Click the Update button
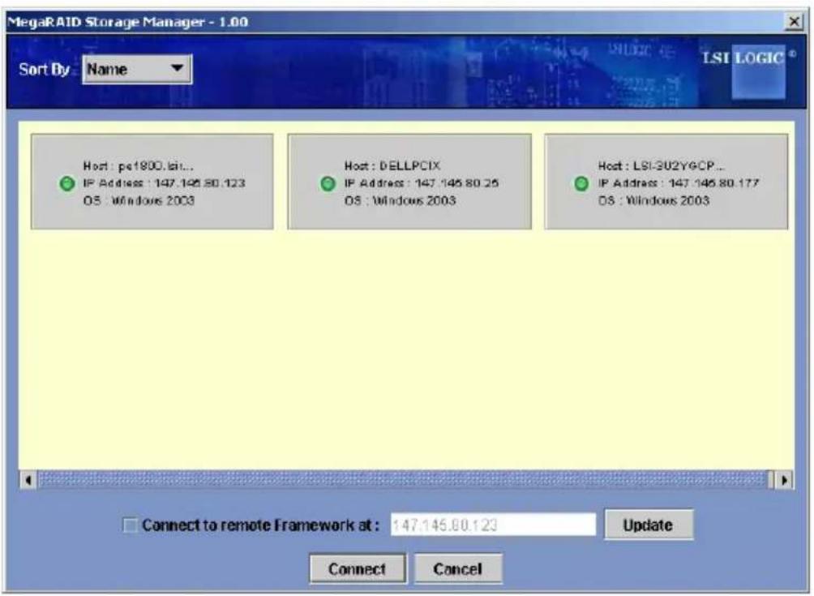This screenshot has width=814, height=596. point(649,525)
